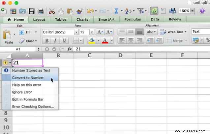Open the template gallery icon
The image size is (210, 134).
(x=13, y=11)
